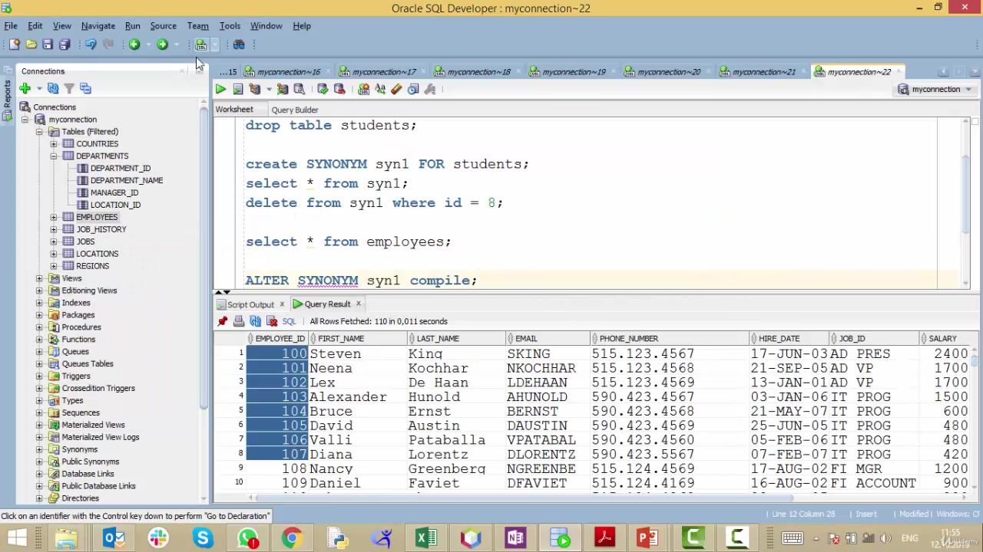Screen dimensions: 983x552
Task: Click the Undo icon
Action: pyautogui.click(x=91, y=44)
